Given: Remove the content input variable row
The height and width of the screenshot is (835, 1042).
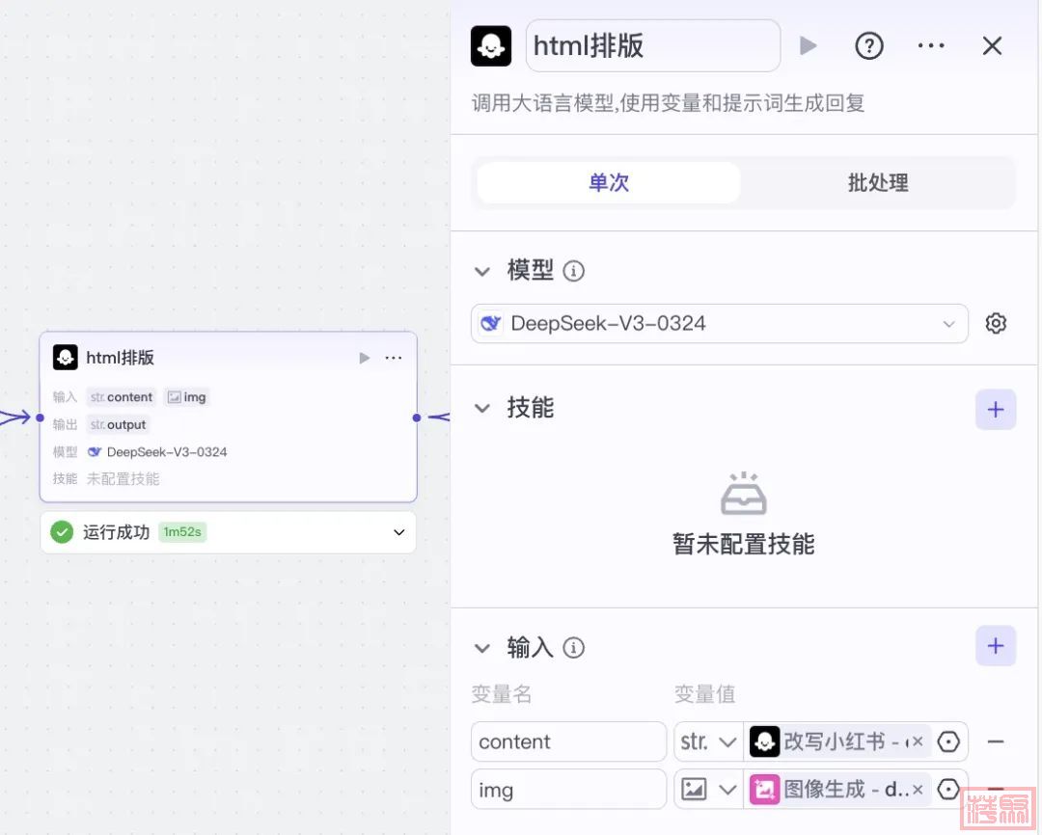Looking at the screenshot, I should coord(996,741).
